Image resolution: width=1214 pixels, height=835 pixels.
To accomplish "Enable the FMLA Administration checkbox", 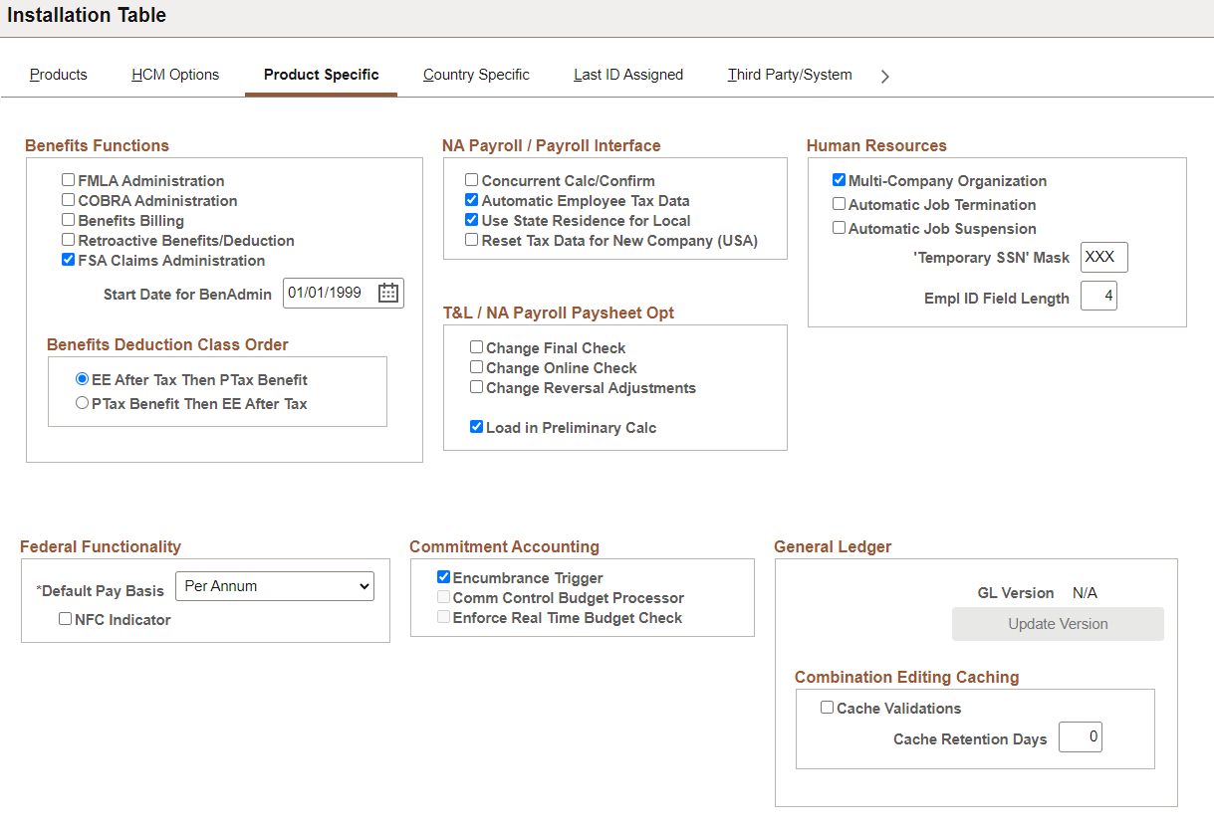I will coord(69,180).
